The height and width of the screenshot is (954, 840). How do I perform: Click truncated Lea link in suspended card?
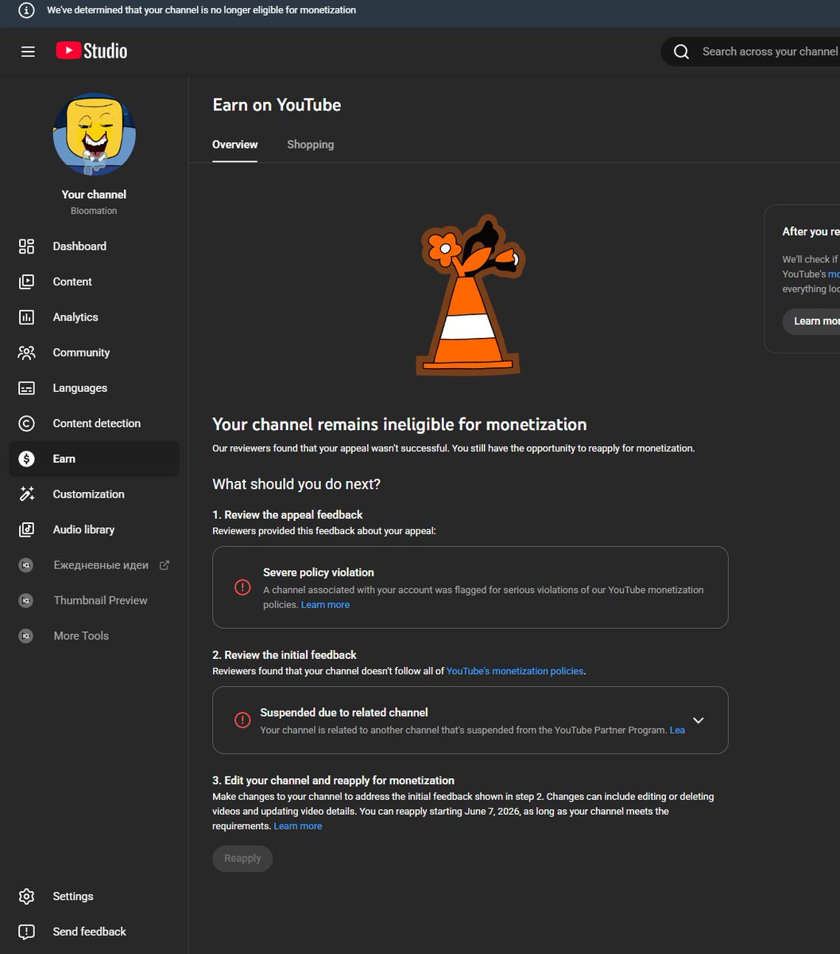(677, 730)
